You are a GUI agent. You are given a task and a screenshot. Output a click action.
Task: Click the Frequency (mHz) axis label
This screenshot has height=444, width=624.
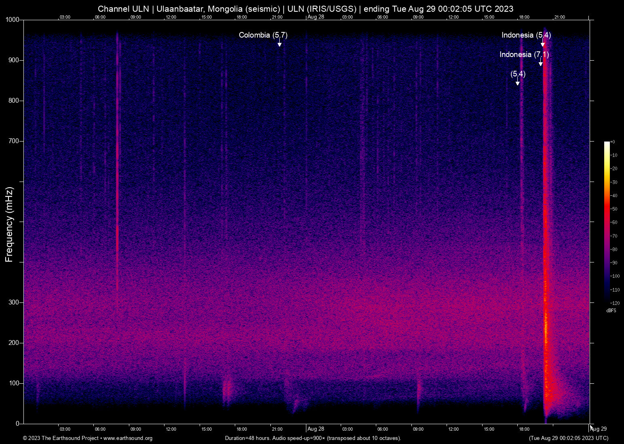(9, 224)
